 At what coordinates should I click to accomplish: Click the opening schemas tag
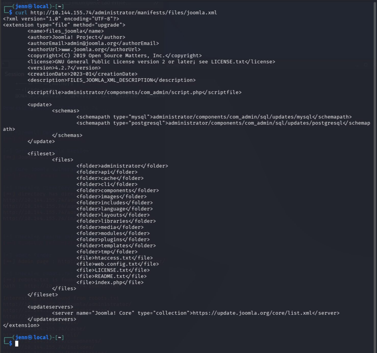[x=66, y=111]
